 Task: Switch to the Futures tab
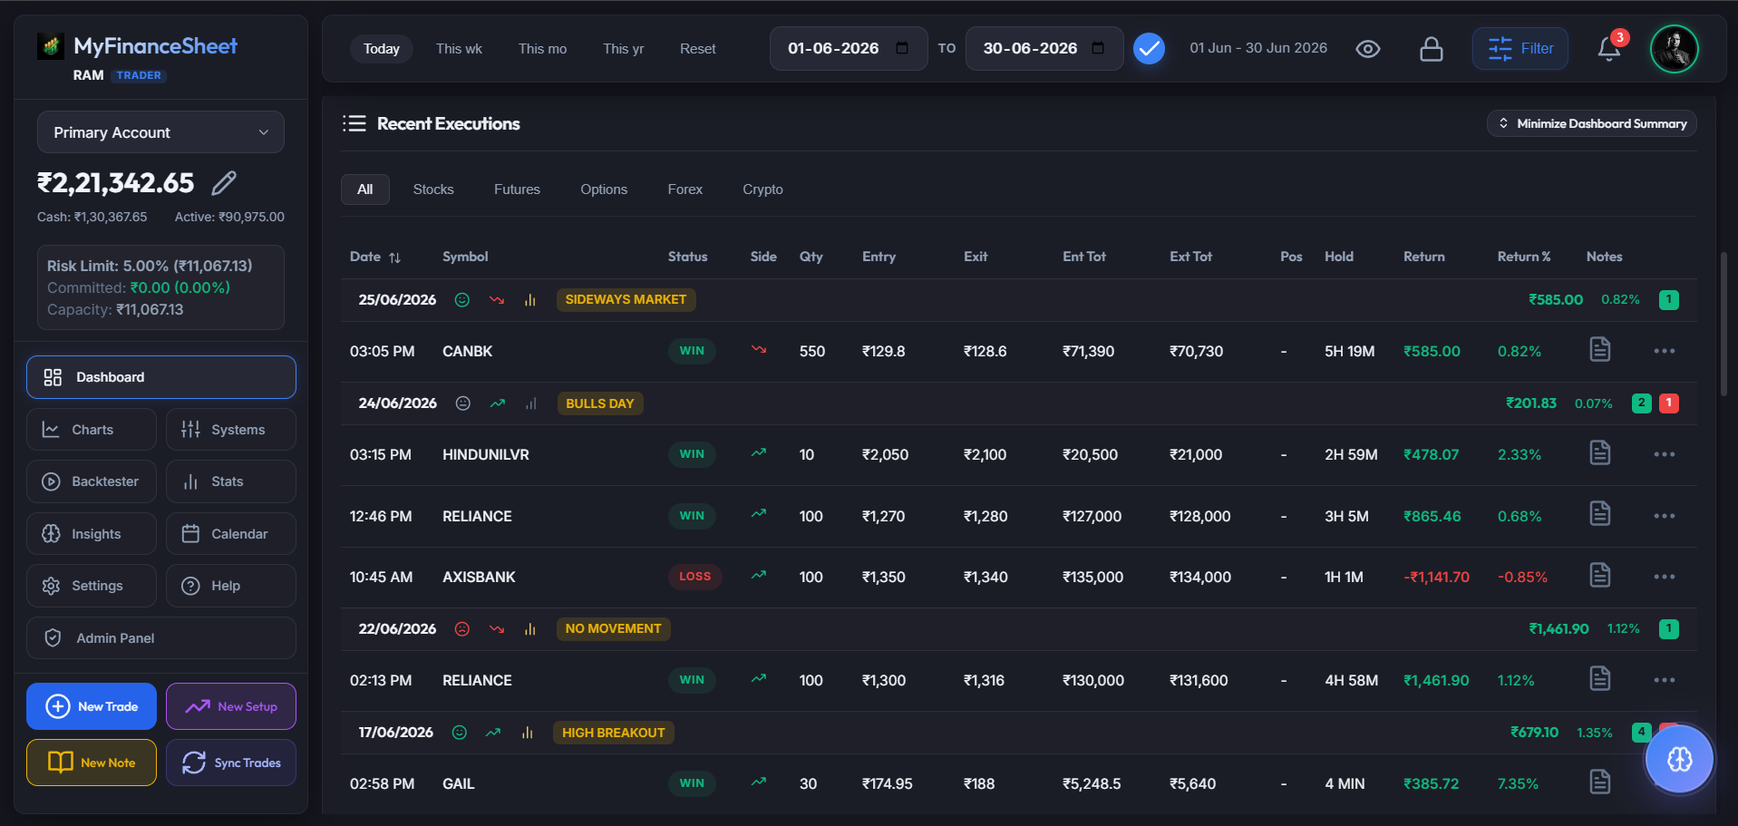coord(517,189)
